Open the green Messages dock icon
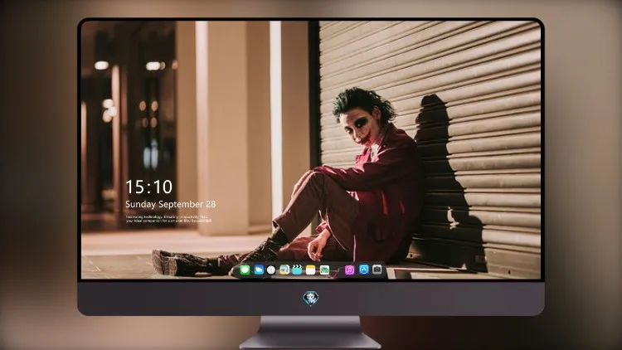This screenshot has height=350, width=622. tap(245, 270)
